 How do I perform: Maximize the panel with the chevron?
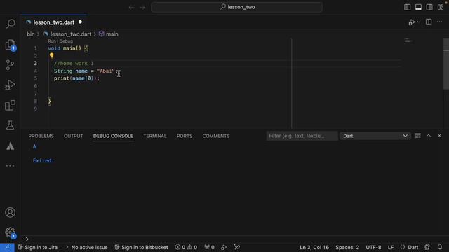pyautogui.click(x=429, y=136)
